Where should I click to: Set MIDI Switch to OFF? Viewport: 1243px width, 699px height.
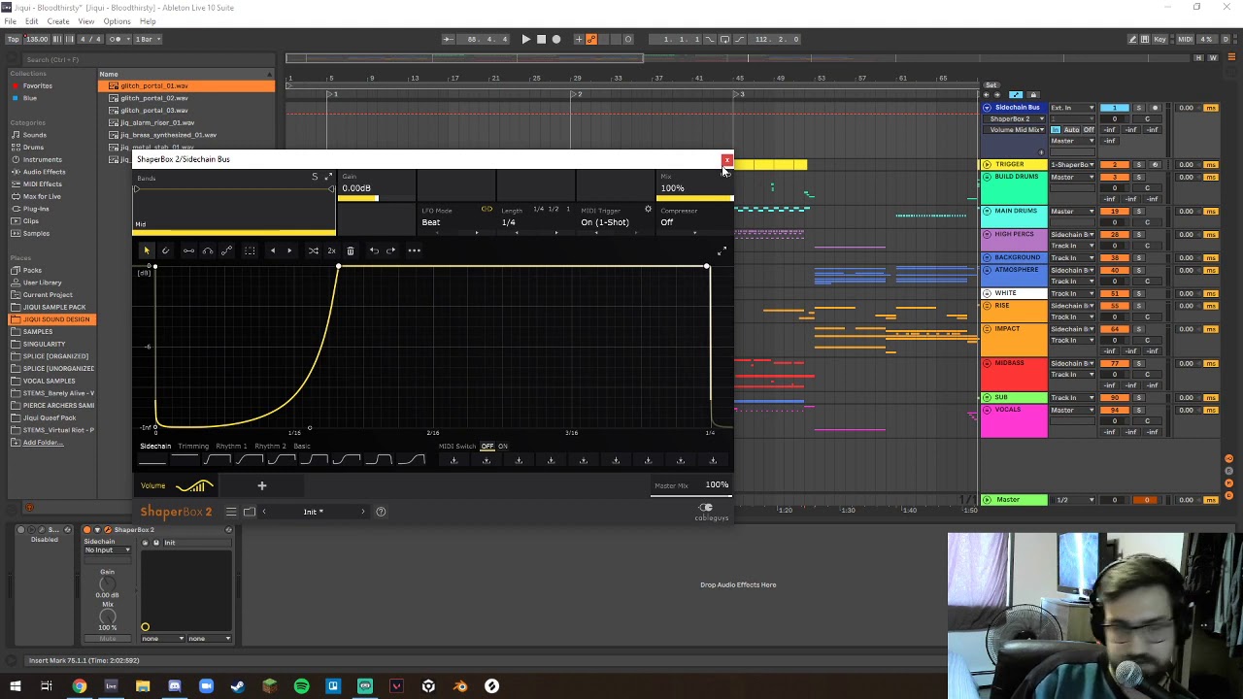coord(487,447)
